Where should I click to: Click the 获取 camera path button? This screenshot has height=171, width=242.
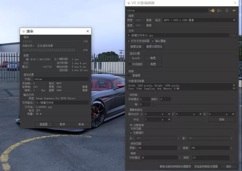click(222, 119)
